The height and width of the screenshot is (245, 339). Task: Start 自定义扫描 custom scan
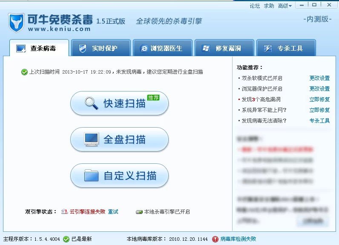tap(119, 176)
